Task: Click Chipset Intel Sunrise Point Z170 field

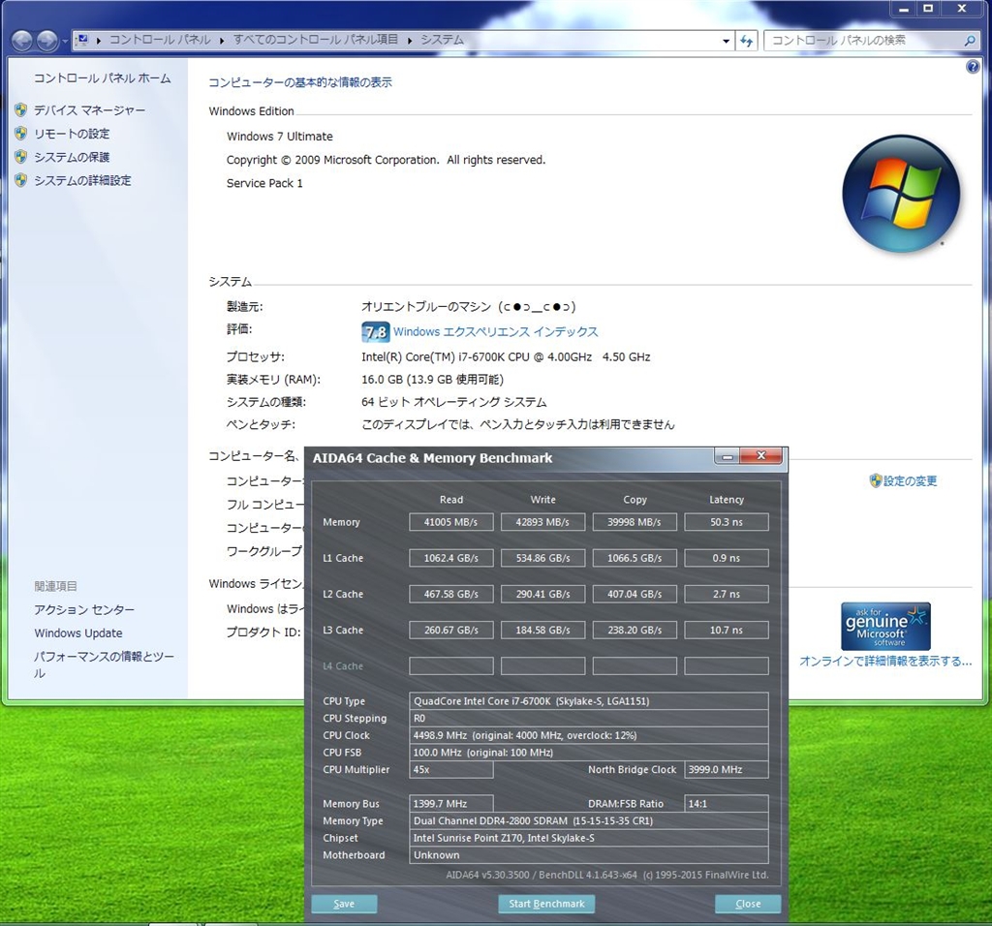Action: (589, 838)
